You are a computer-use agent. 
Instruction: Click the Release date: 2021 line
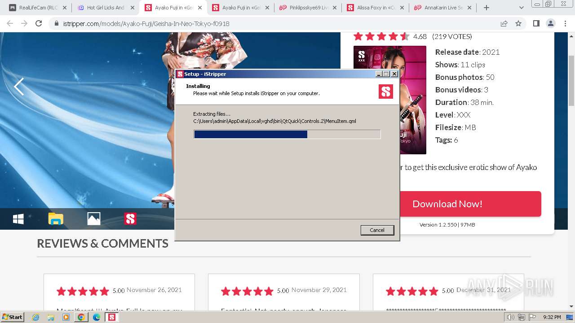(467, 52)
